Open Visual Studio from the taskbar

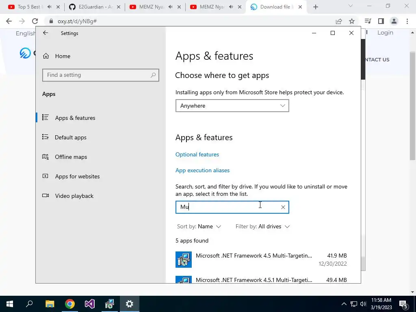(x=90, y=304)
